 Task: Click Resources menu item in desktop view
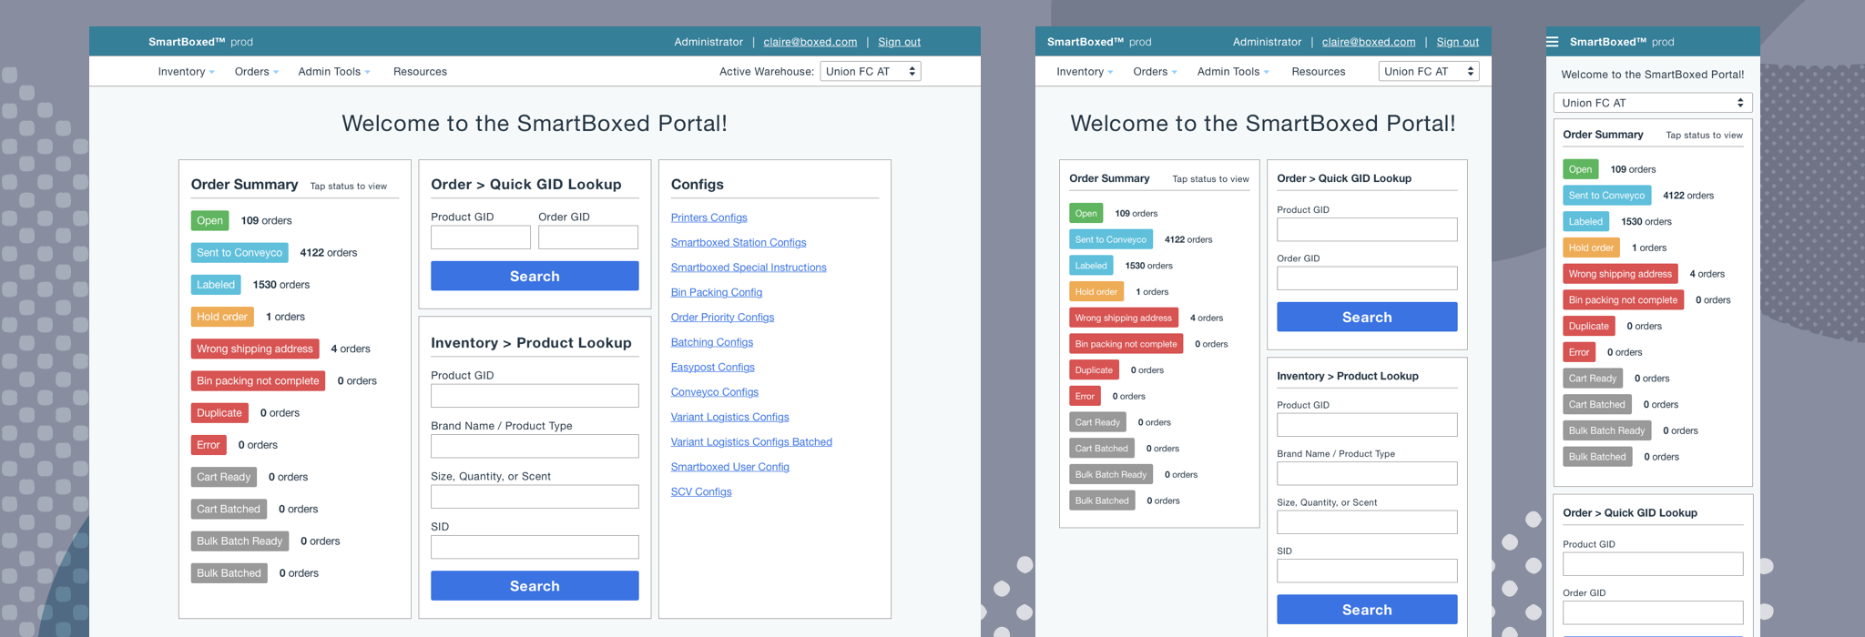click(420, 72)
